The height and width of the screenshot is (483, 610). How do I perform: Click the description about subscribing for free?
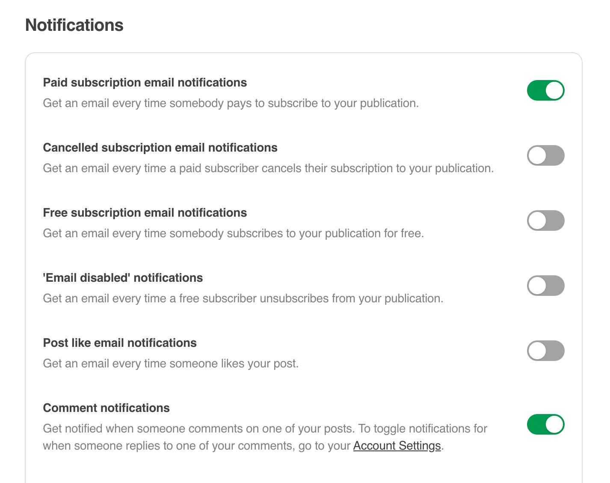[233, 233]
